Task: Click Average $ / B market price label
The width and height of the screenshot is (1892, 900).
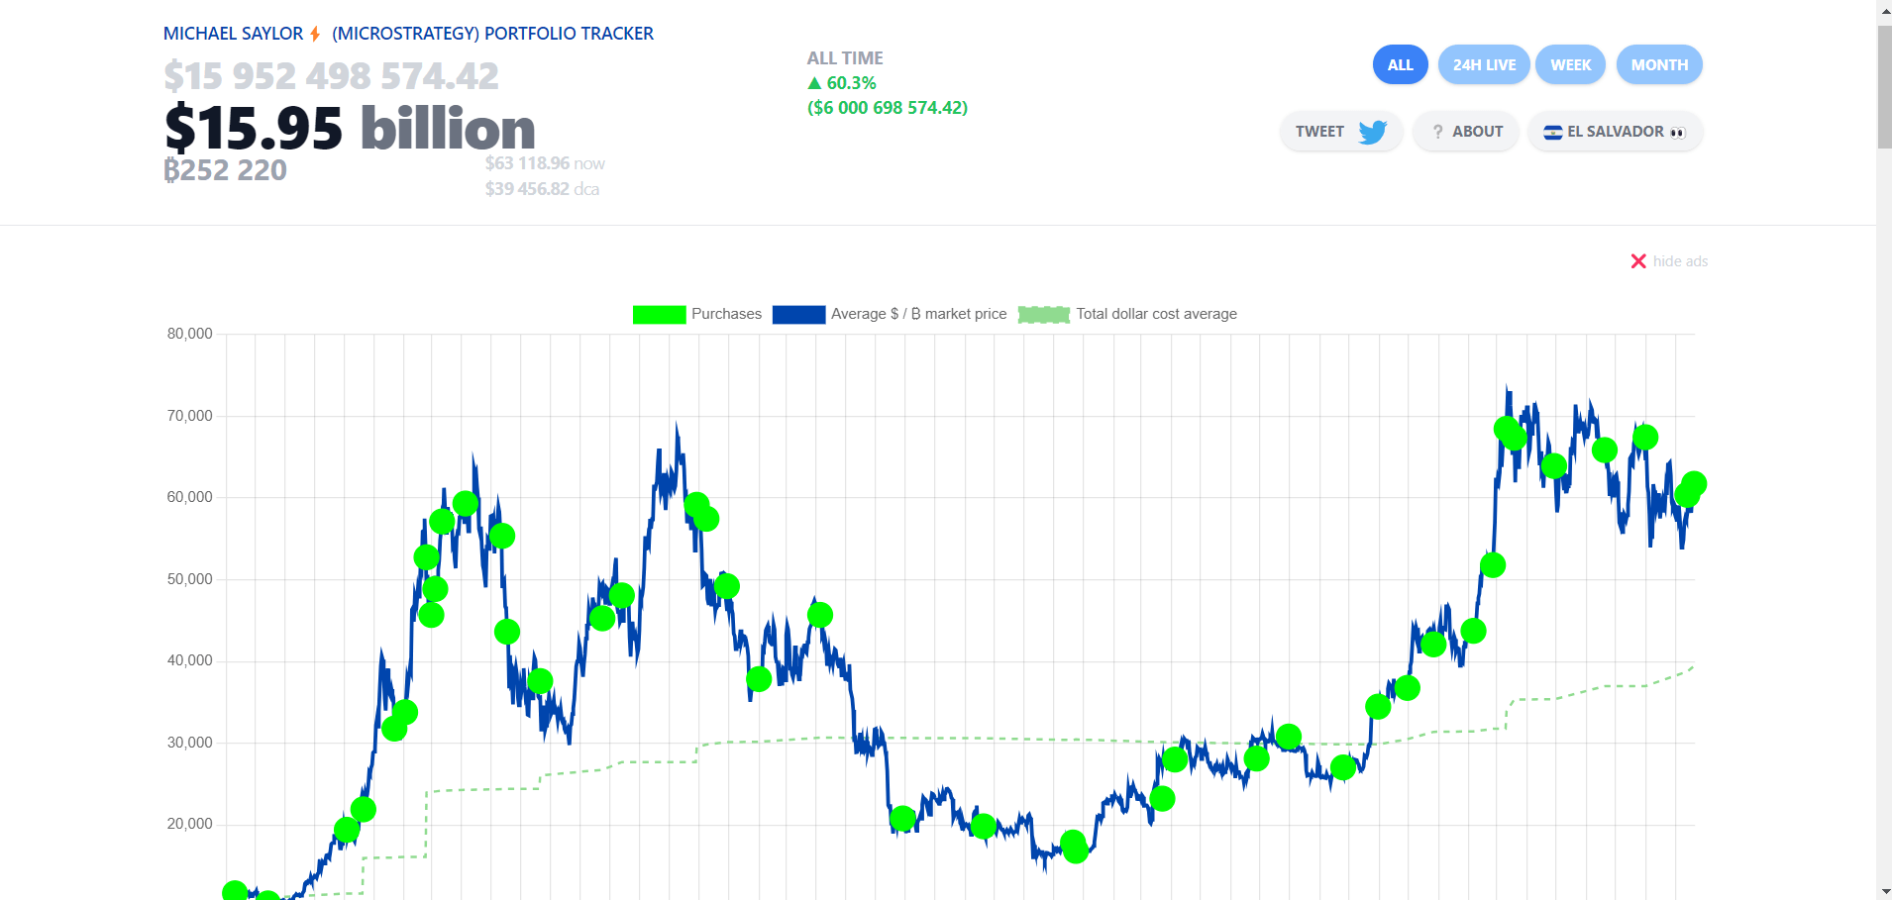Action: (x=918, y=314)
